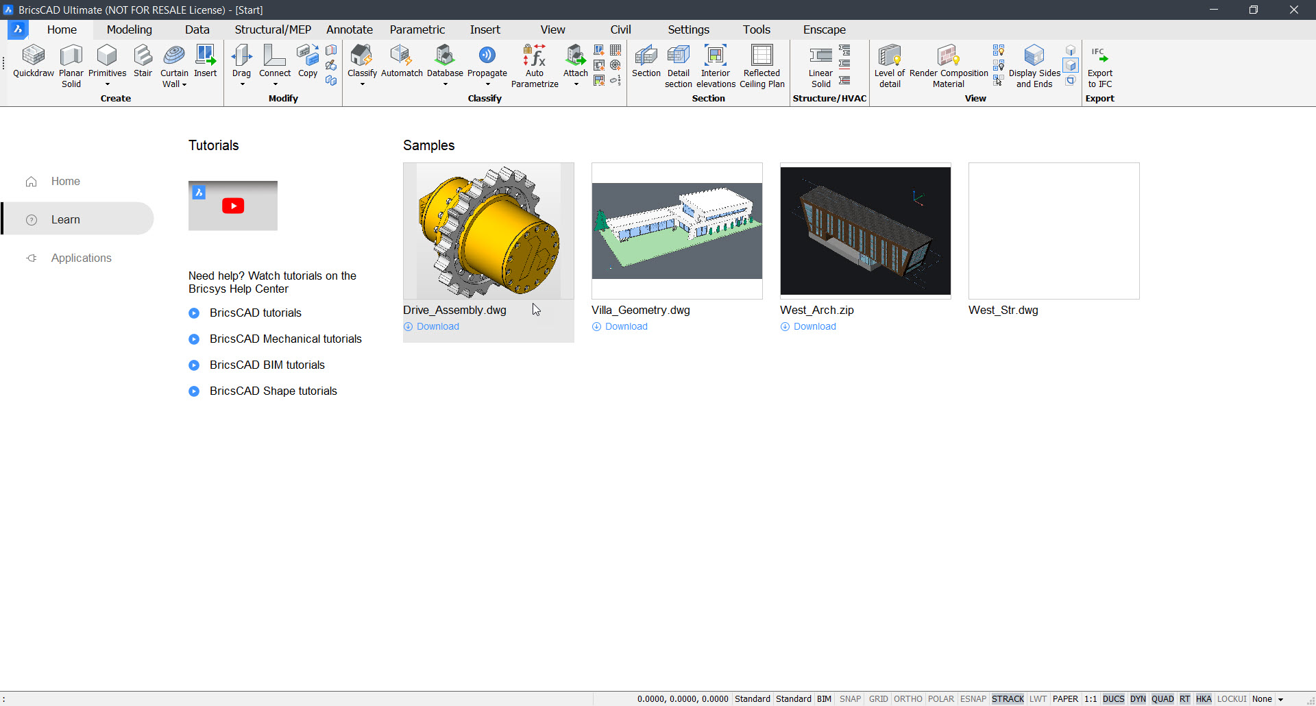
Task: Select the Section tool
Action: tap(646, 62)
